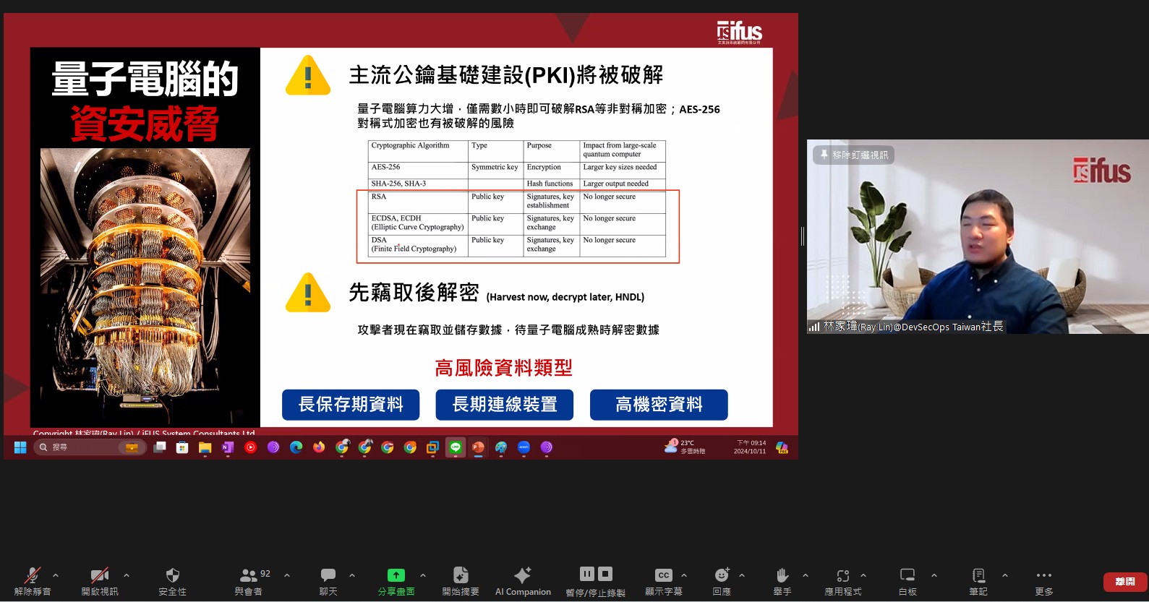Open the Security (安全性) shield icon
This screenshot has width=1149, height=602.
pyautogui.click(x=172, y=576)
